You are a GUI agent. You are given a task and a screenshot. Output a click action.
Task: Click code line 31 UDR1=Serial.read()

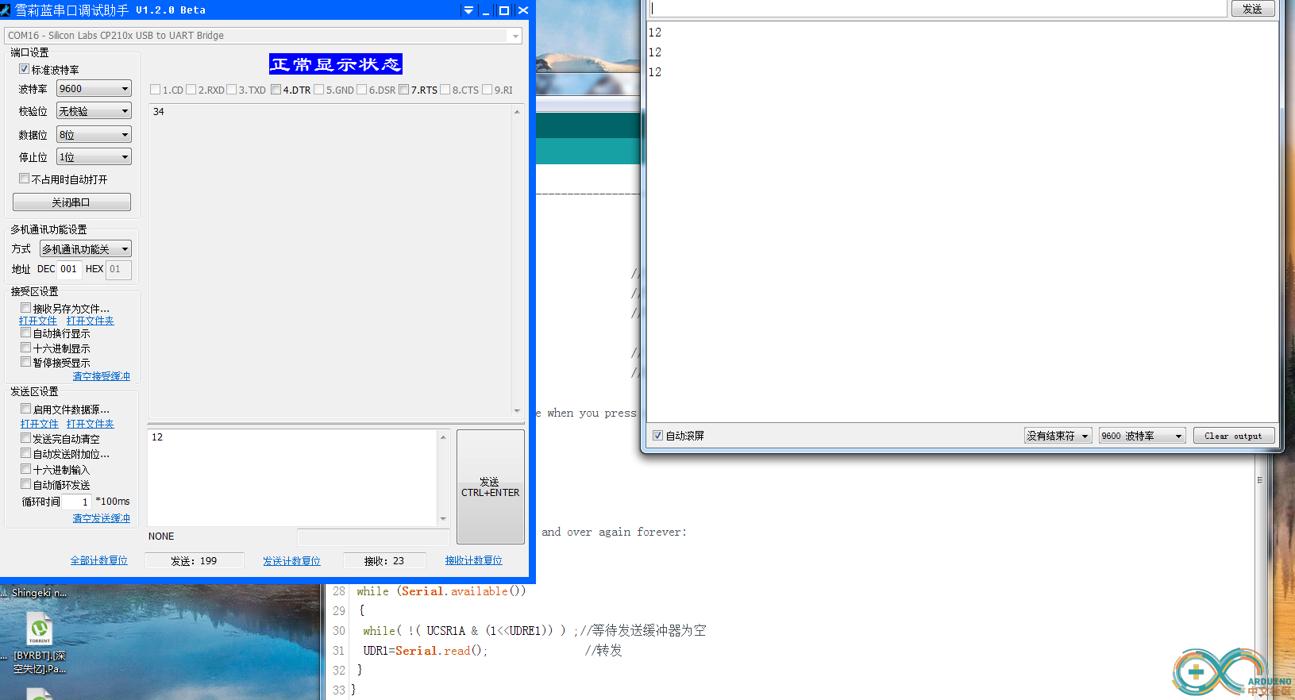coord(425,651)
